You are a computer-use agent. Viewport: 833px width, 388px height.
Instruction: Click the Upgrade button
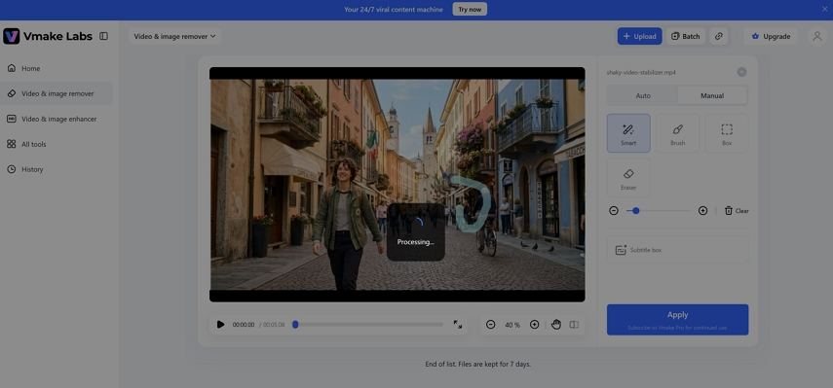pos(771,36)
